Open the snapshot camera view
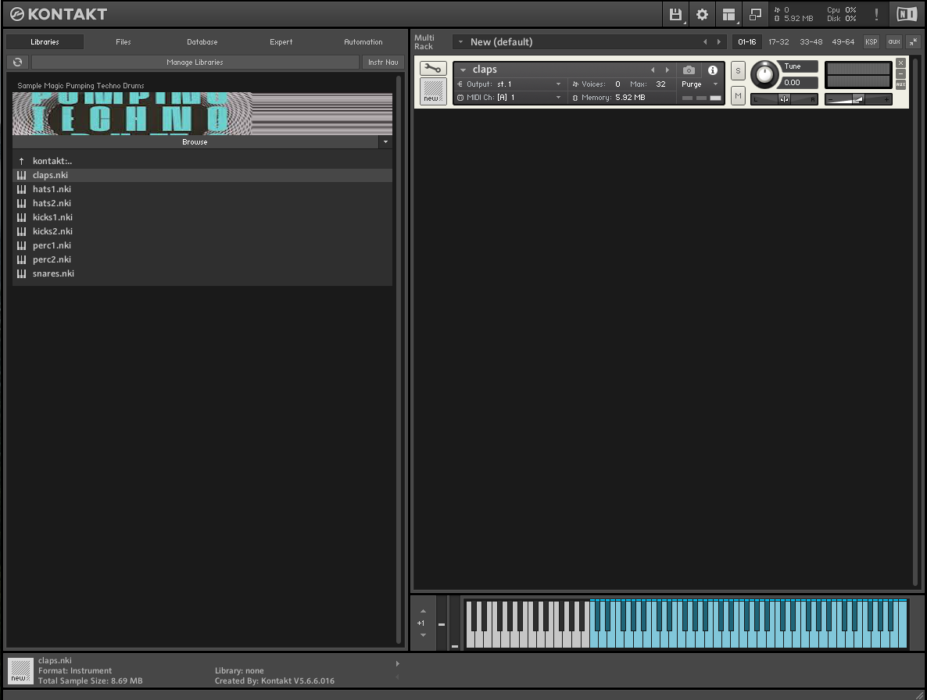This screenshot has height=700, width=927. click(x=689, y=70)
